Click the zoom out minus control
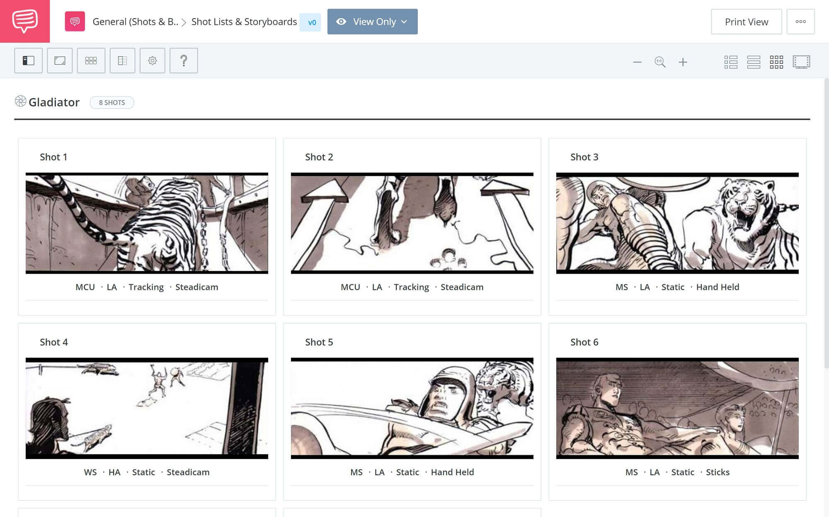Screen dimensions: 829x517 point(637,61)
